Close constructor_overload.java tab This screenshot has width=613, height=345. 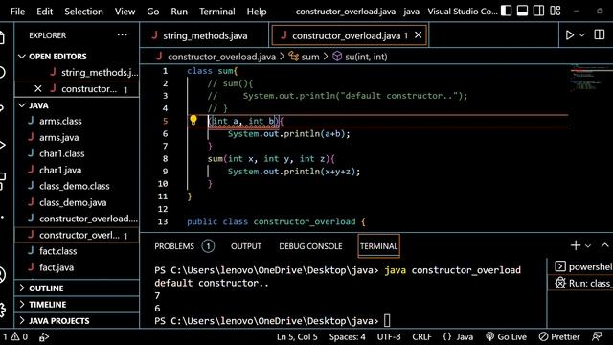[x=418, y=35]
